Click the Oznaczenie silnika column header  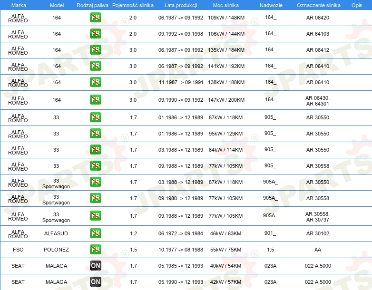pyautogui.click(x=319, y=5)
